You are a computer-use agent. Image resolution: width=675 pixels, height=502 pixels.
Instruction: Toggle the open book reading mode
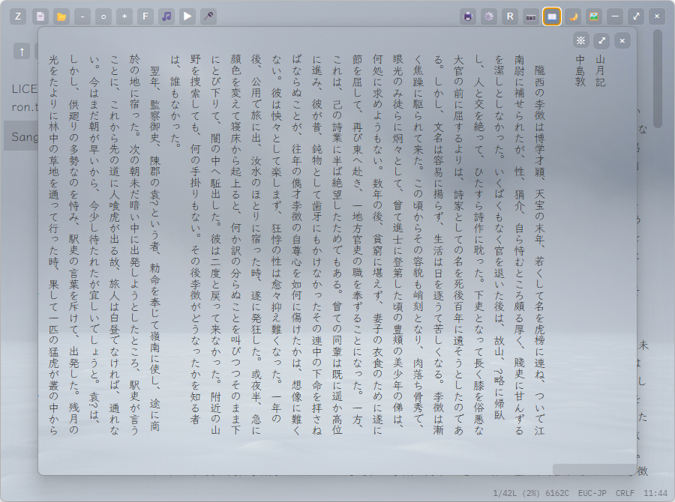(x=552, y=16)
